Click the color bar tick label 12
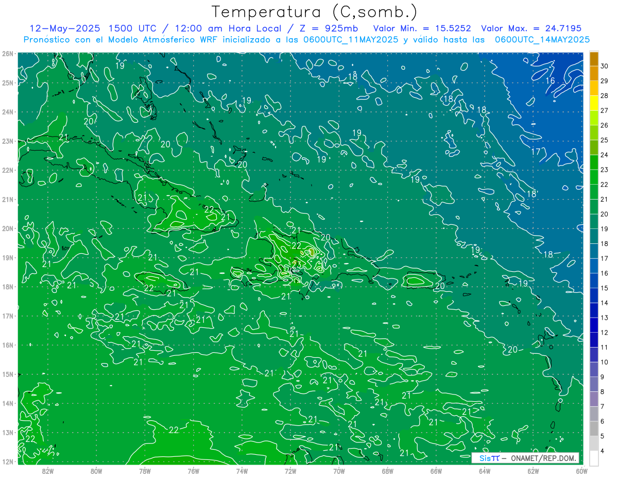The image size is (618, 478). 605,333
